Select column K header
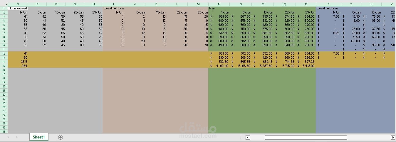396x142 pixels. [x=156, y=4]
